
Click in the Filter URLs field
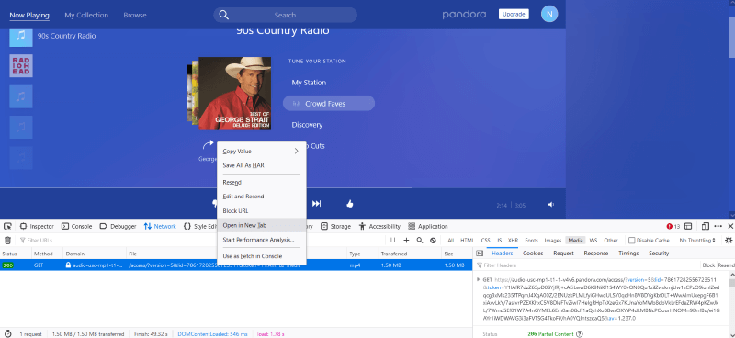201,241
